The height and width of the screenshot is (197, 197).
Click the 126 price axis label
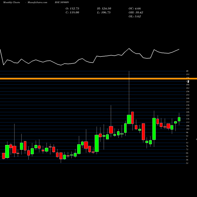pos(188,112)
